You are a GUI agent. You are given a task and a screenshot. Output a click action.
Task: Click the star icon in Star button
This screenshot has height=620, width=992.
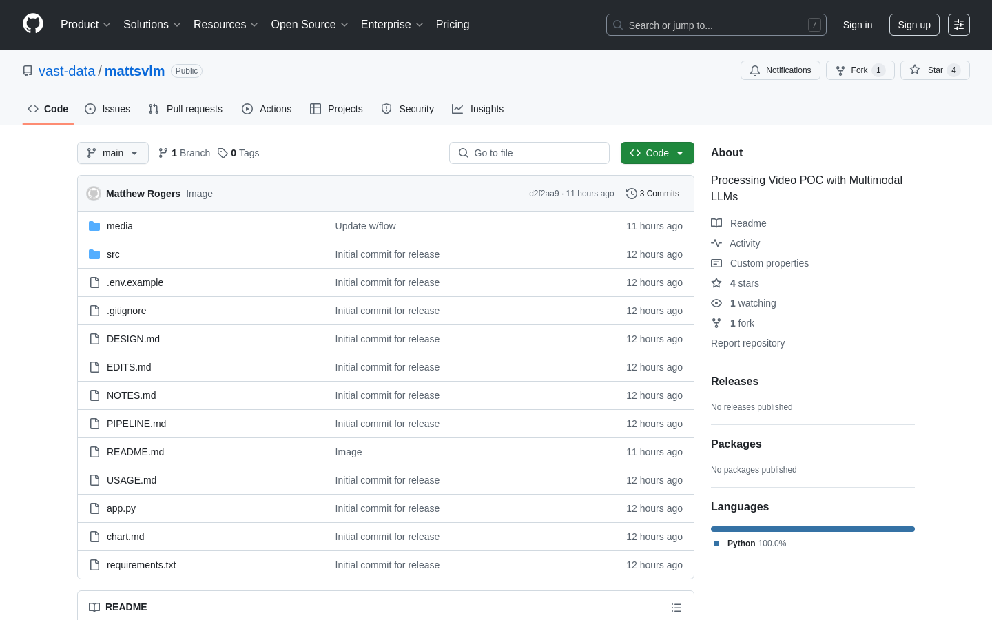915,70
